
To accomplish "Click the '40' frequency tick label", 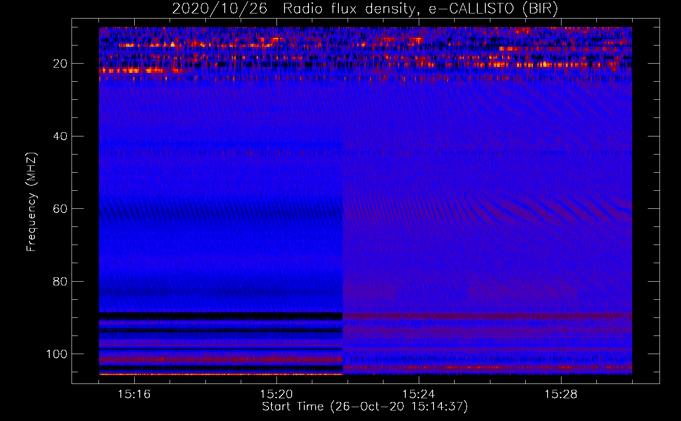I will point(60,136).
